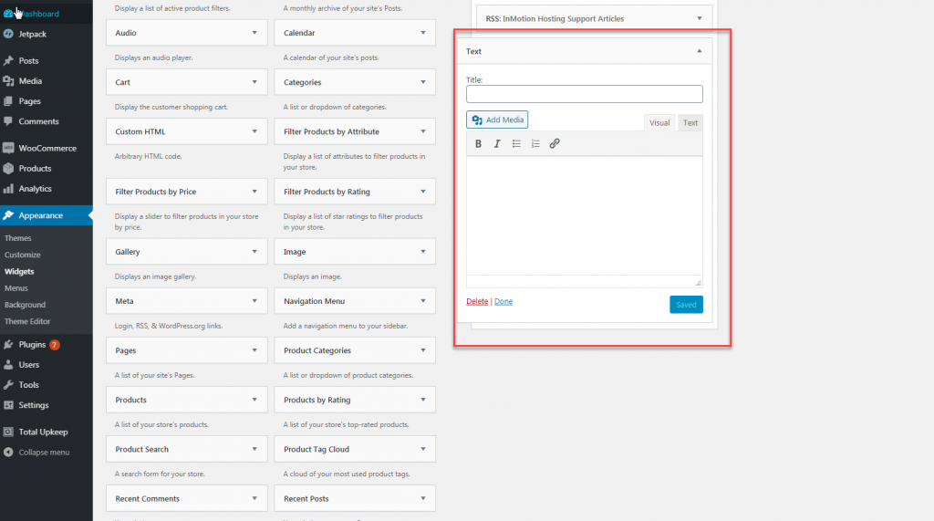The image size is (934, 521).
Task: Click the Delete link in Text widget
Action: coord(477,301)
